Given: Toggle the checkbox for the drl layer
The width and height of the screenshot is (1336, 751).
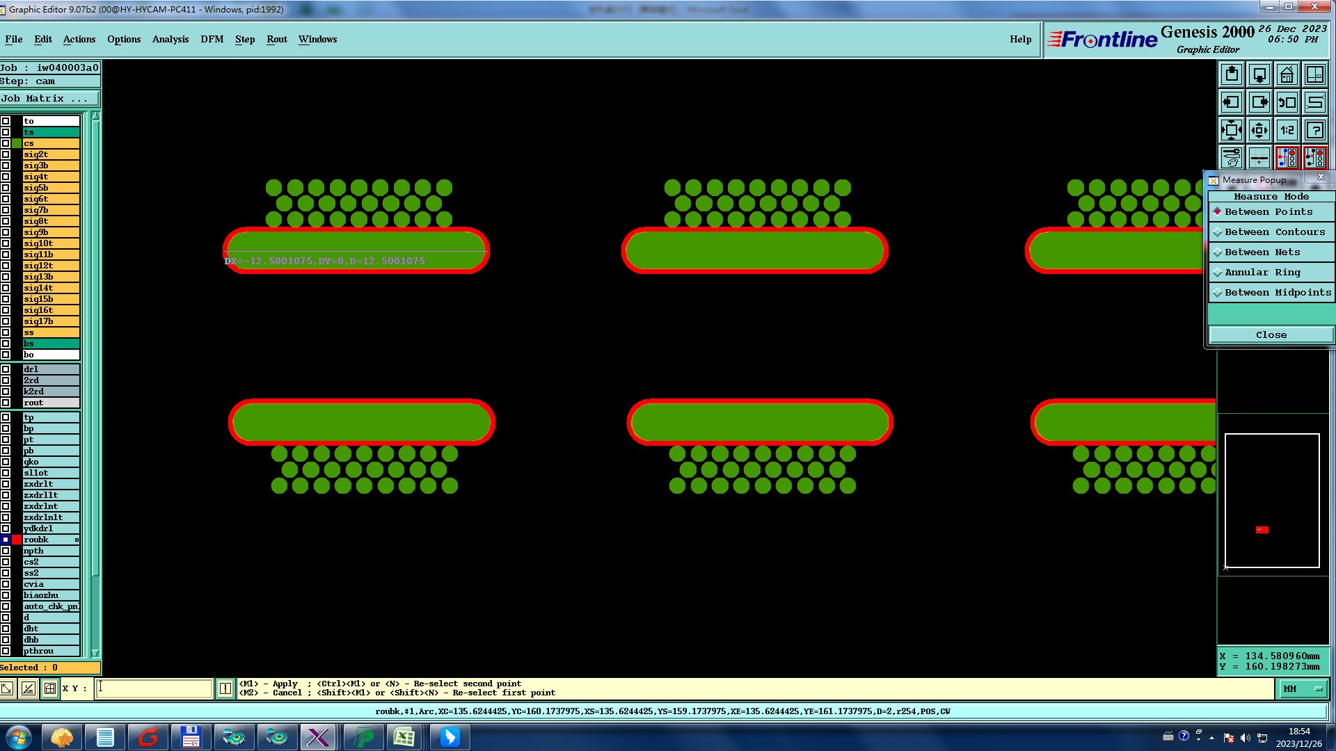Looking at the screenshot, I should (x=6, y=369).
